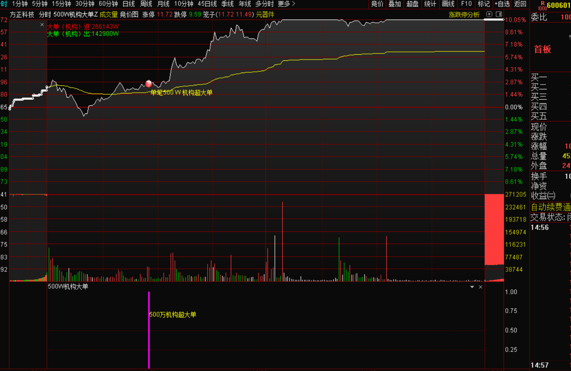The image size is (571, 371).
Task: Close the 500W机构大单 indicator panel
Action: point(480,287)
